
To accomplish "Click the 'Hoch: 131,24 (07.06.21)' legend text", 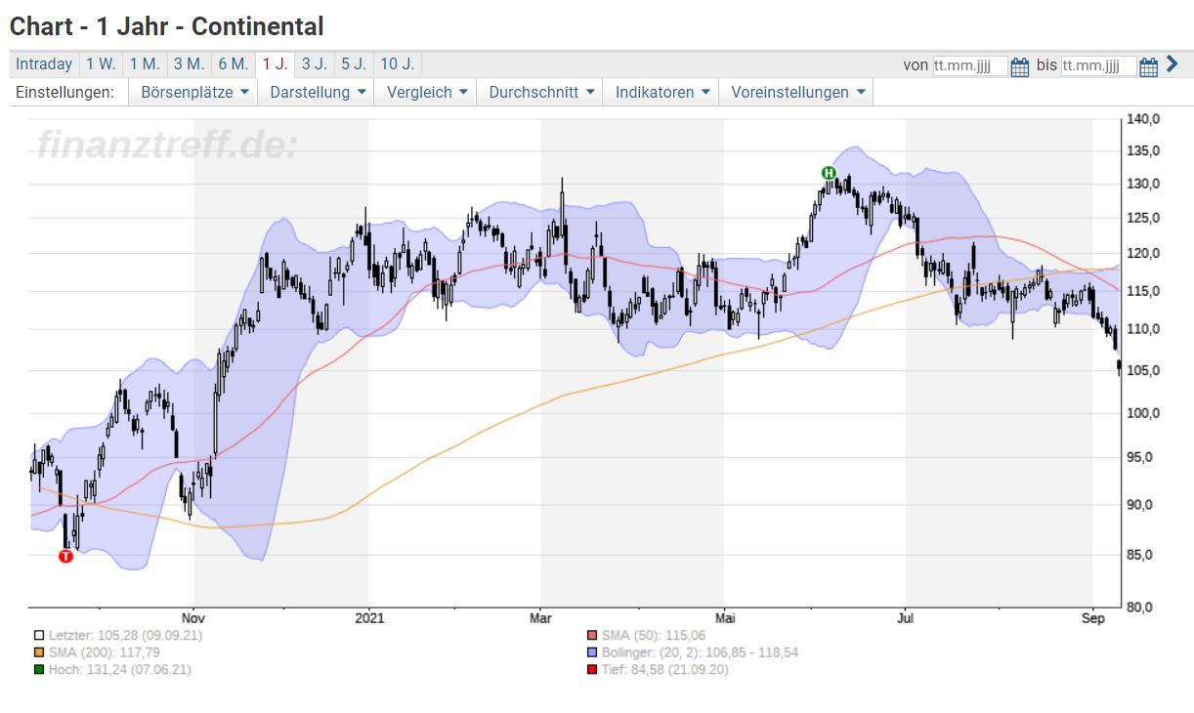I will click(120, 670).
